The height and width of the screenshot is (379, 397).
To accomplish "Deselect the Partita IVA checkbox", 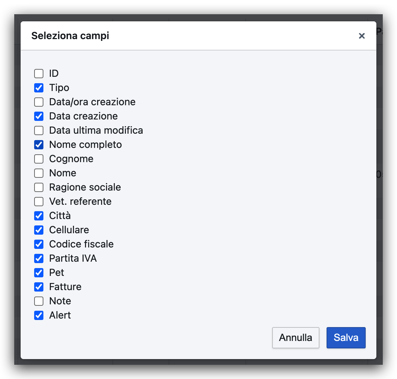I will (39, 258).
